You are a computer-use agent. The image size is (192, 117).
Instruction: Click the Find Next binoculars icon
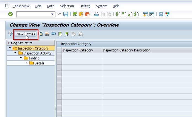(x=109, y=14)
